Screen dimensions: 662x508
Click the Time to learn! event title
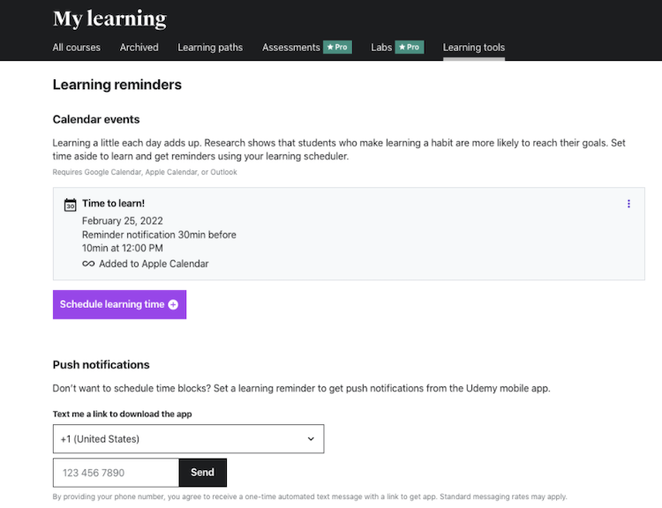tap(113, 204)
